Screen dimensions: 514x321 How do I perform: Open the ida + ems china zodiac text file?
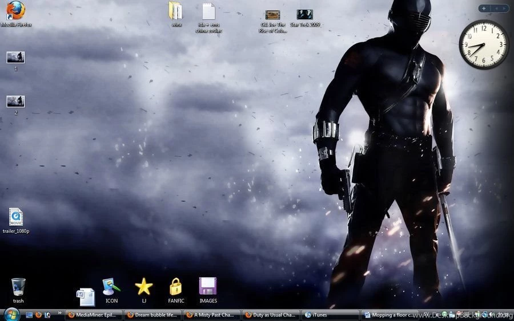click(209, 18)
